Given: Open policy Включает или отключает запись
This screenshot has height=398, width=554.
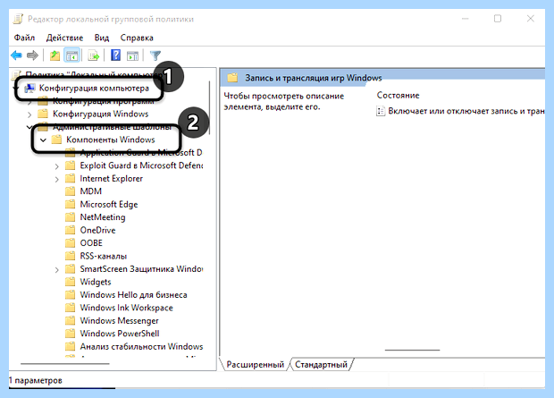Looking at the screenshot, I should tap(466, 111).
